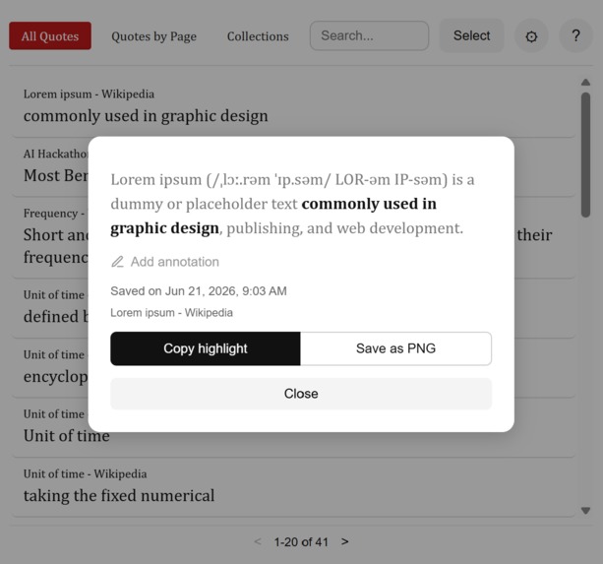The height and width of the screenshot is (564, 603).
Task: Open the Collections tab
Action: point(258,36)
